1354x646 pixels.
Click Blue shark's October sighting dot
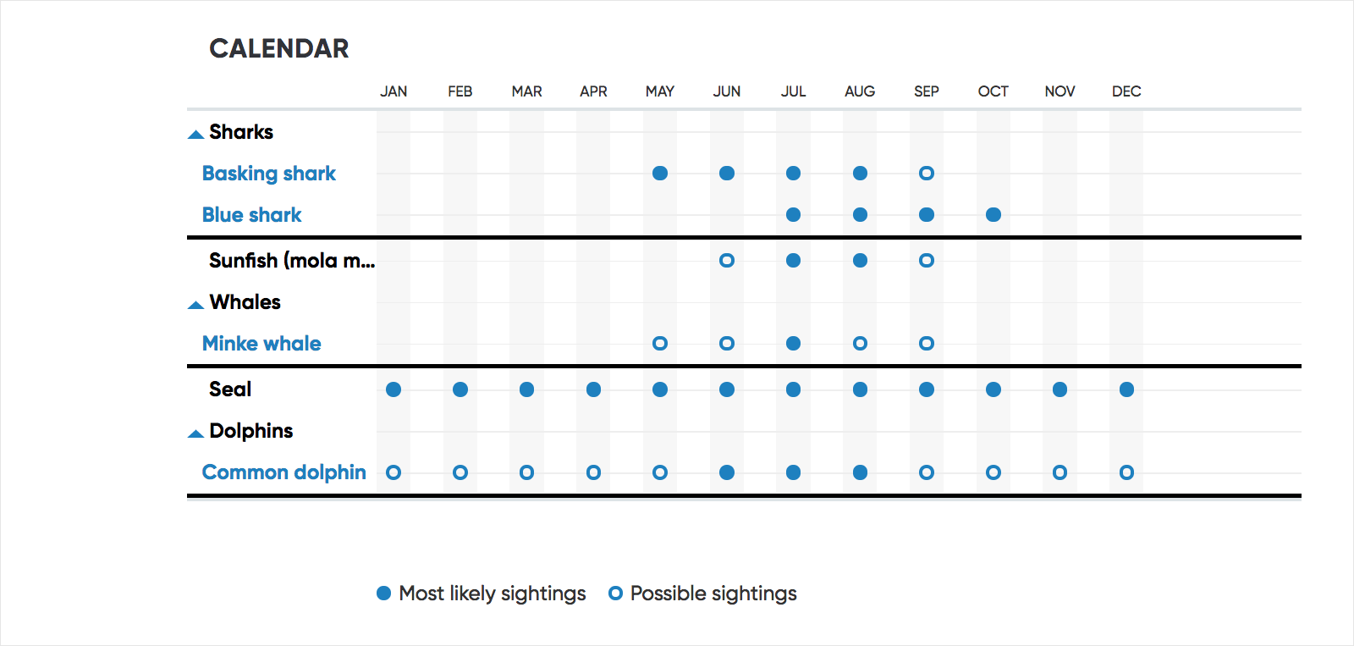click(993, 215)
